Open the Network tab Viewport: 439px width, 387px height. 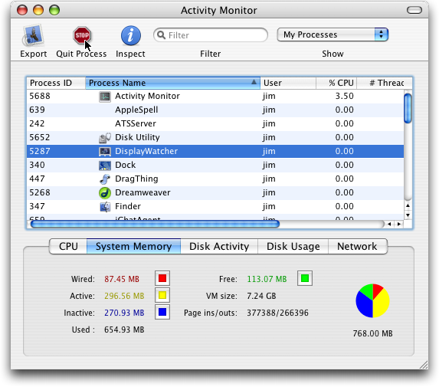coord(358,247)
